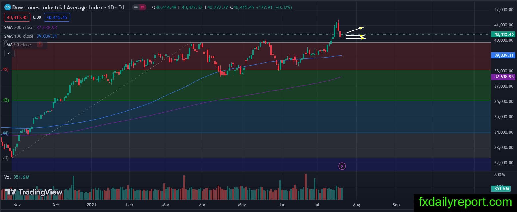
Task: Click the Jul label on time axis
Action: pos(317,205)
